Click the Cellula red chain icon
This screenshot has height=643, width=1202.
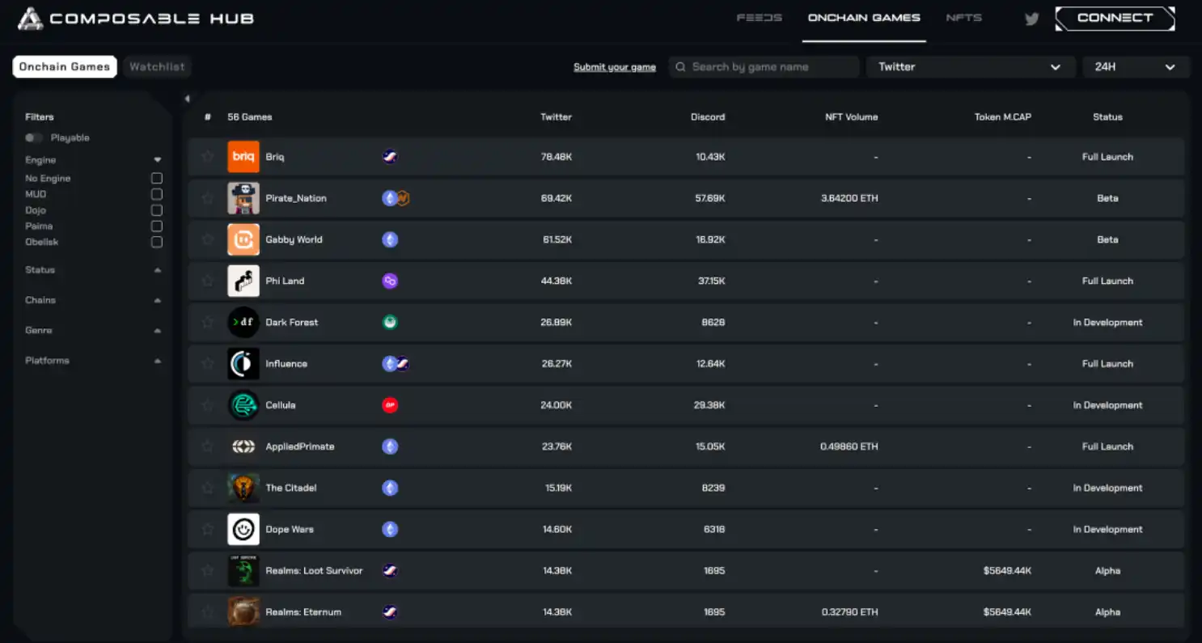tap(390, 405)
